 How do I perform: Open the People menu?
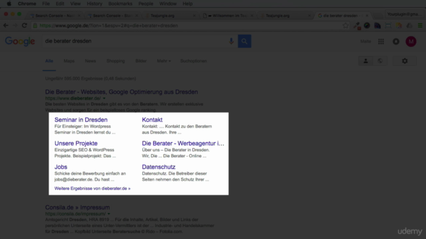tap(146, 3)
